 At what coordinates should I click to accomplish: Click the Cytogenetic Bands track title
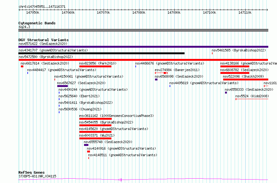coord(37,23)
